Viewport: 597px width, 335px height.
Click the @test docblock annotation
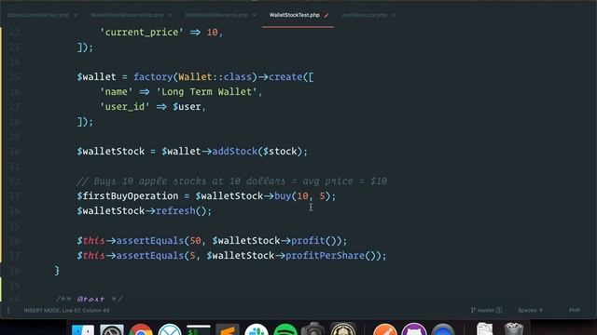pos(90,300)
